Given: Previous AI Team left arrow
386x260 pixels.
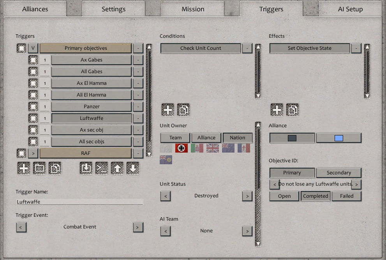Looking at the screenshot, I should 166,231.
